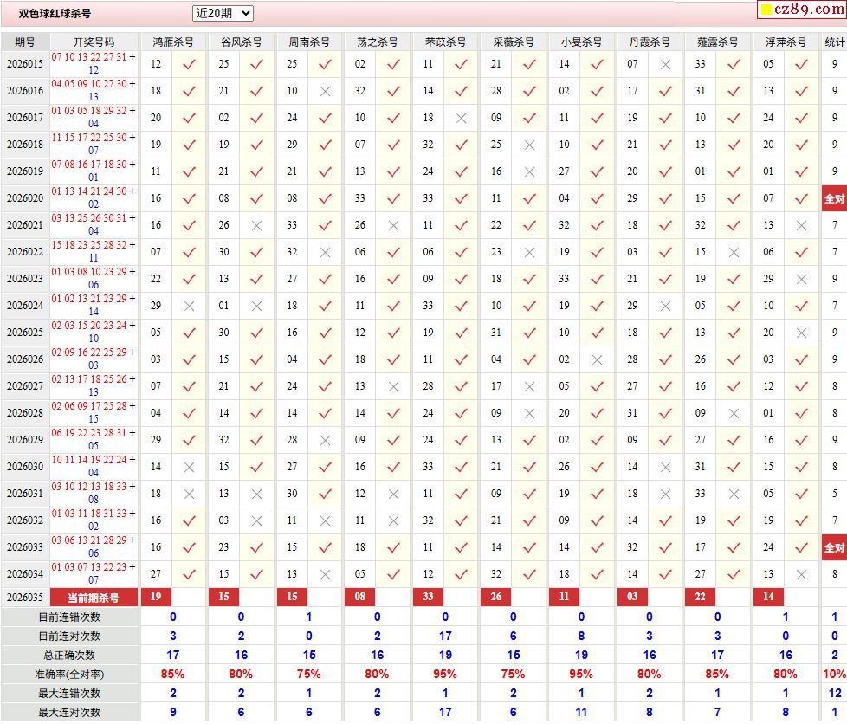Click period number 2026034 in 期号 column
Image resolution: width=847 pixels, height=724 pixels.
tap(25, 573)
